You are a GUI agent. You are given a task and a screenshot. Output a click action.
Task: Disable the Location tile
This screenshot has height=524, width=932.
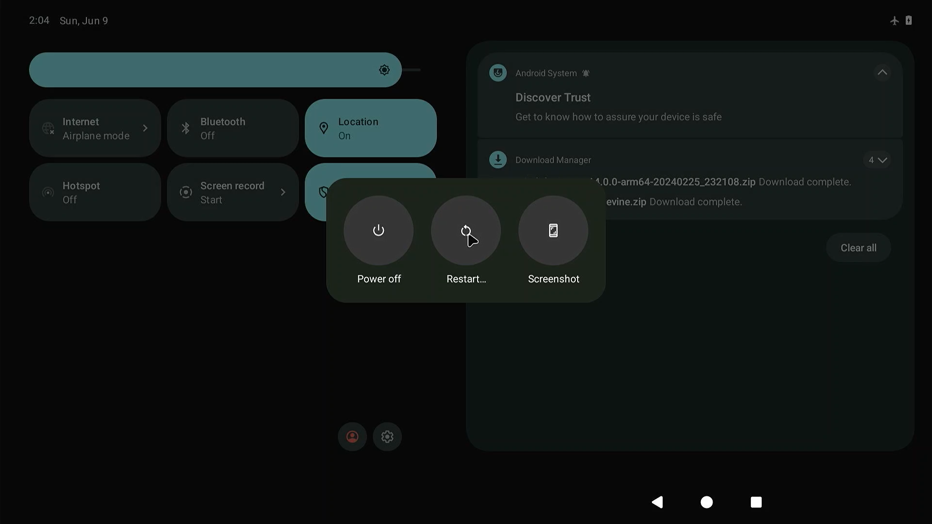pyautogui.click(x=370, y=128)
